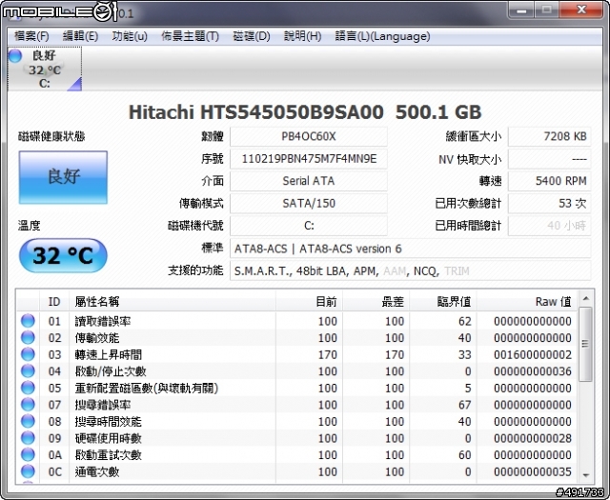Click the power on count field 53 次
This screenshot has height=500, width=610.
(549, 204)
